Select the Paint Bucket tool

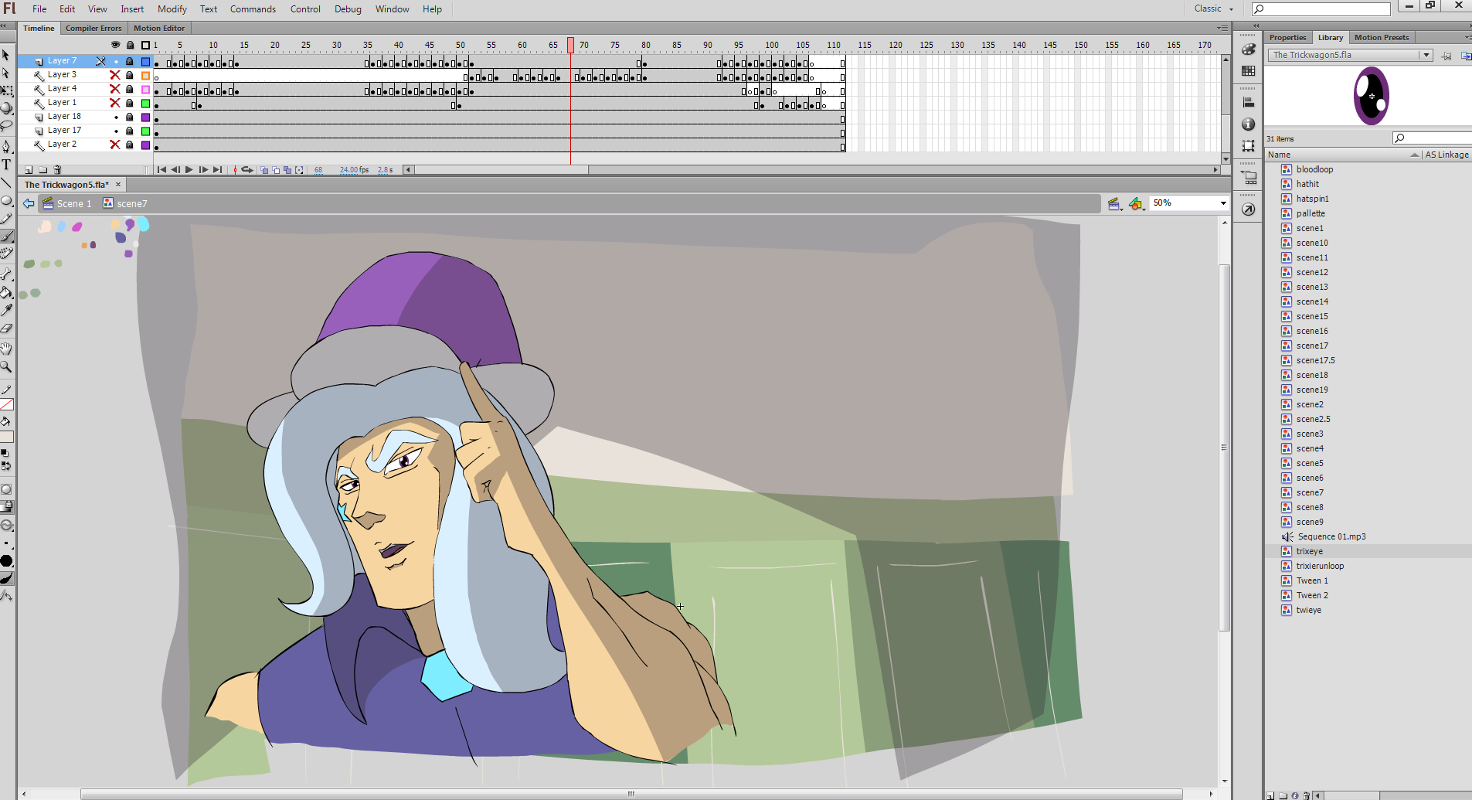click(6, 293)
